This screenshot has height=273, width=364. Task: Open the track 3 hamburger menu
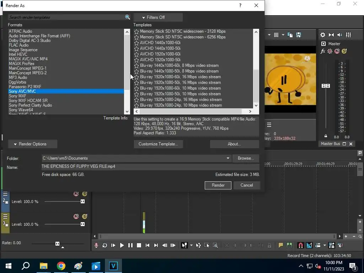[5, 216]
